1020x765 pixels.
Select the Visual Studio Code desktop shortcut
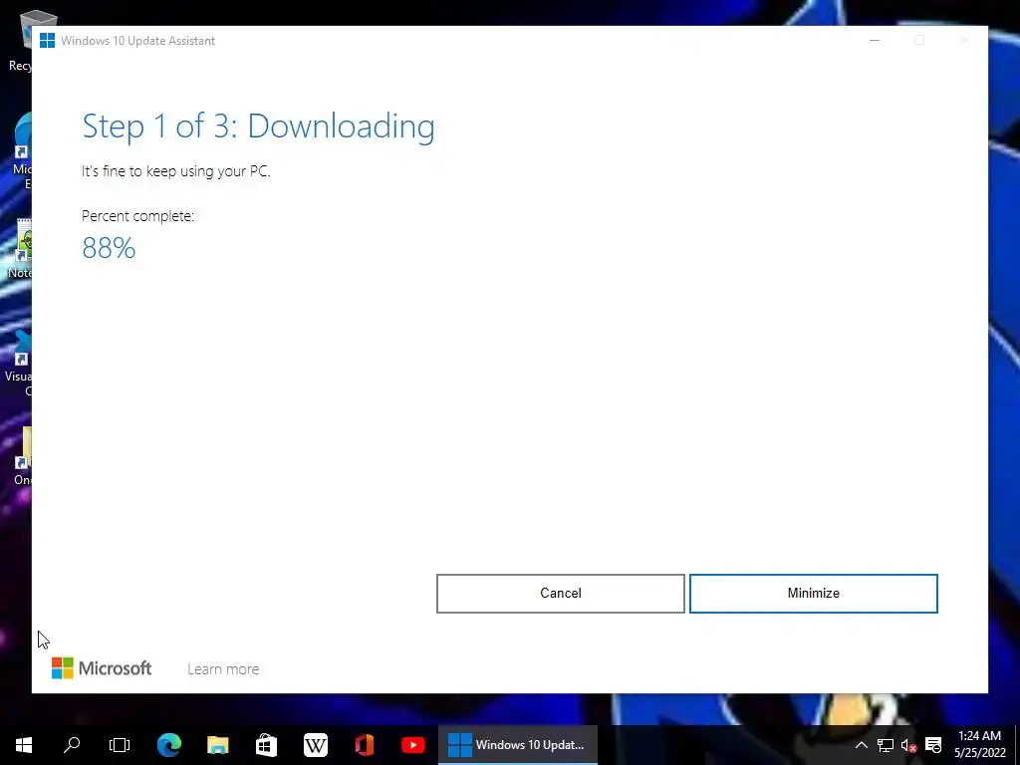point(18,363)
